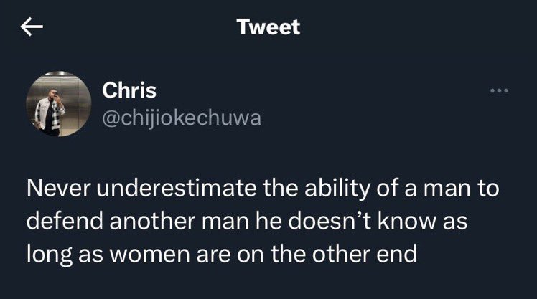
Task: Click the display name Chris
Action: pyautogui.click(x=129, y=90)
